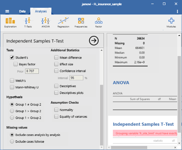
Task: Click the Median row label
Action: (x=119, y=53)
